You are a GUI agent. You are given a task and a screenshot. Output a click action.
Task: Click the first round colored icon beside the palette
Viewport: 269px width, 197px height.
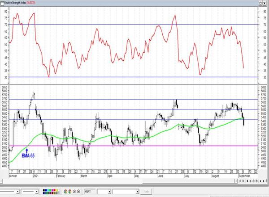click(65, 191)
